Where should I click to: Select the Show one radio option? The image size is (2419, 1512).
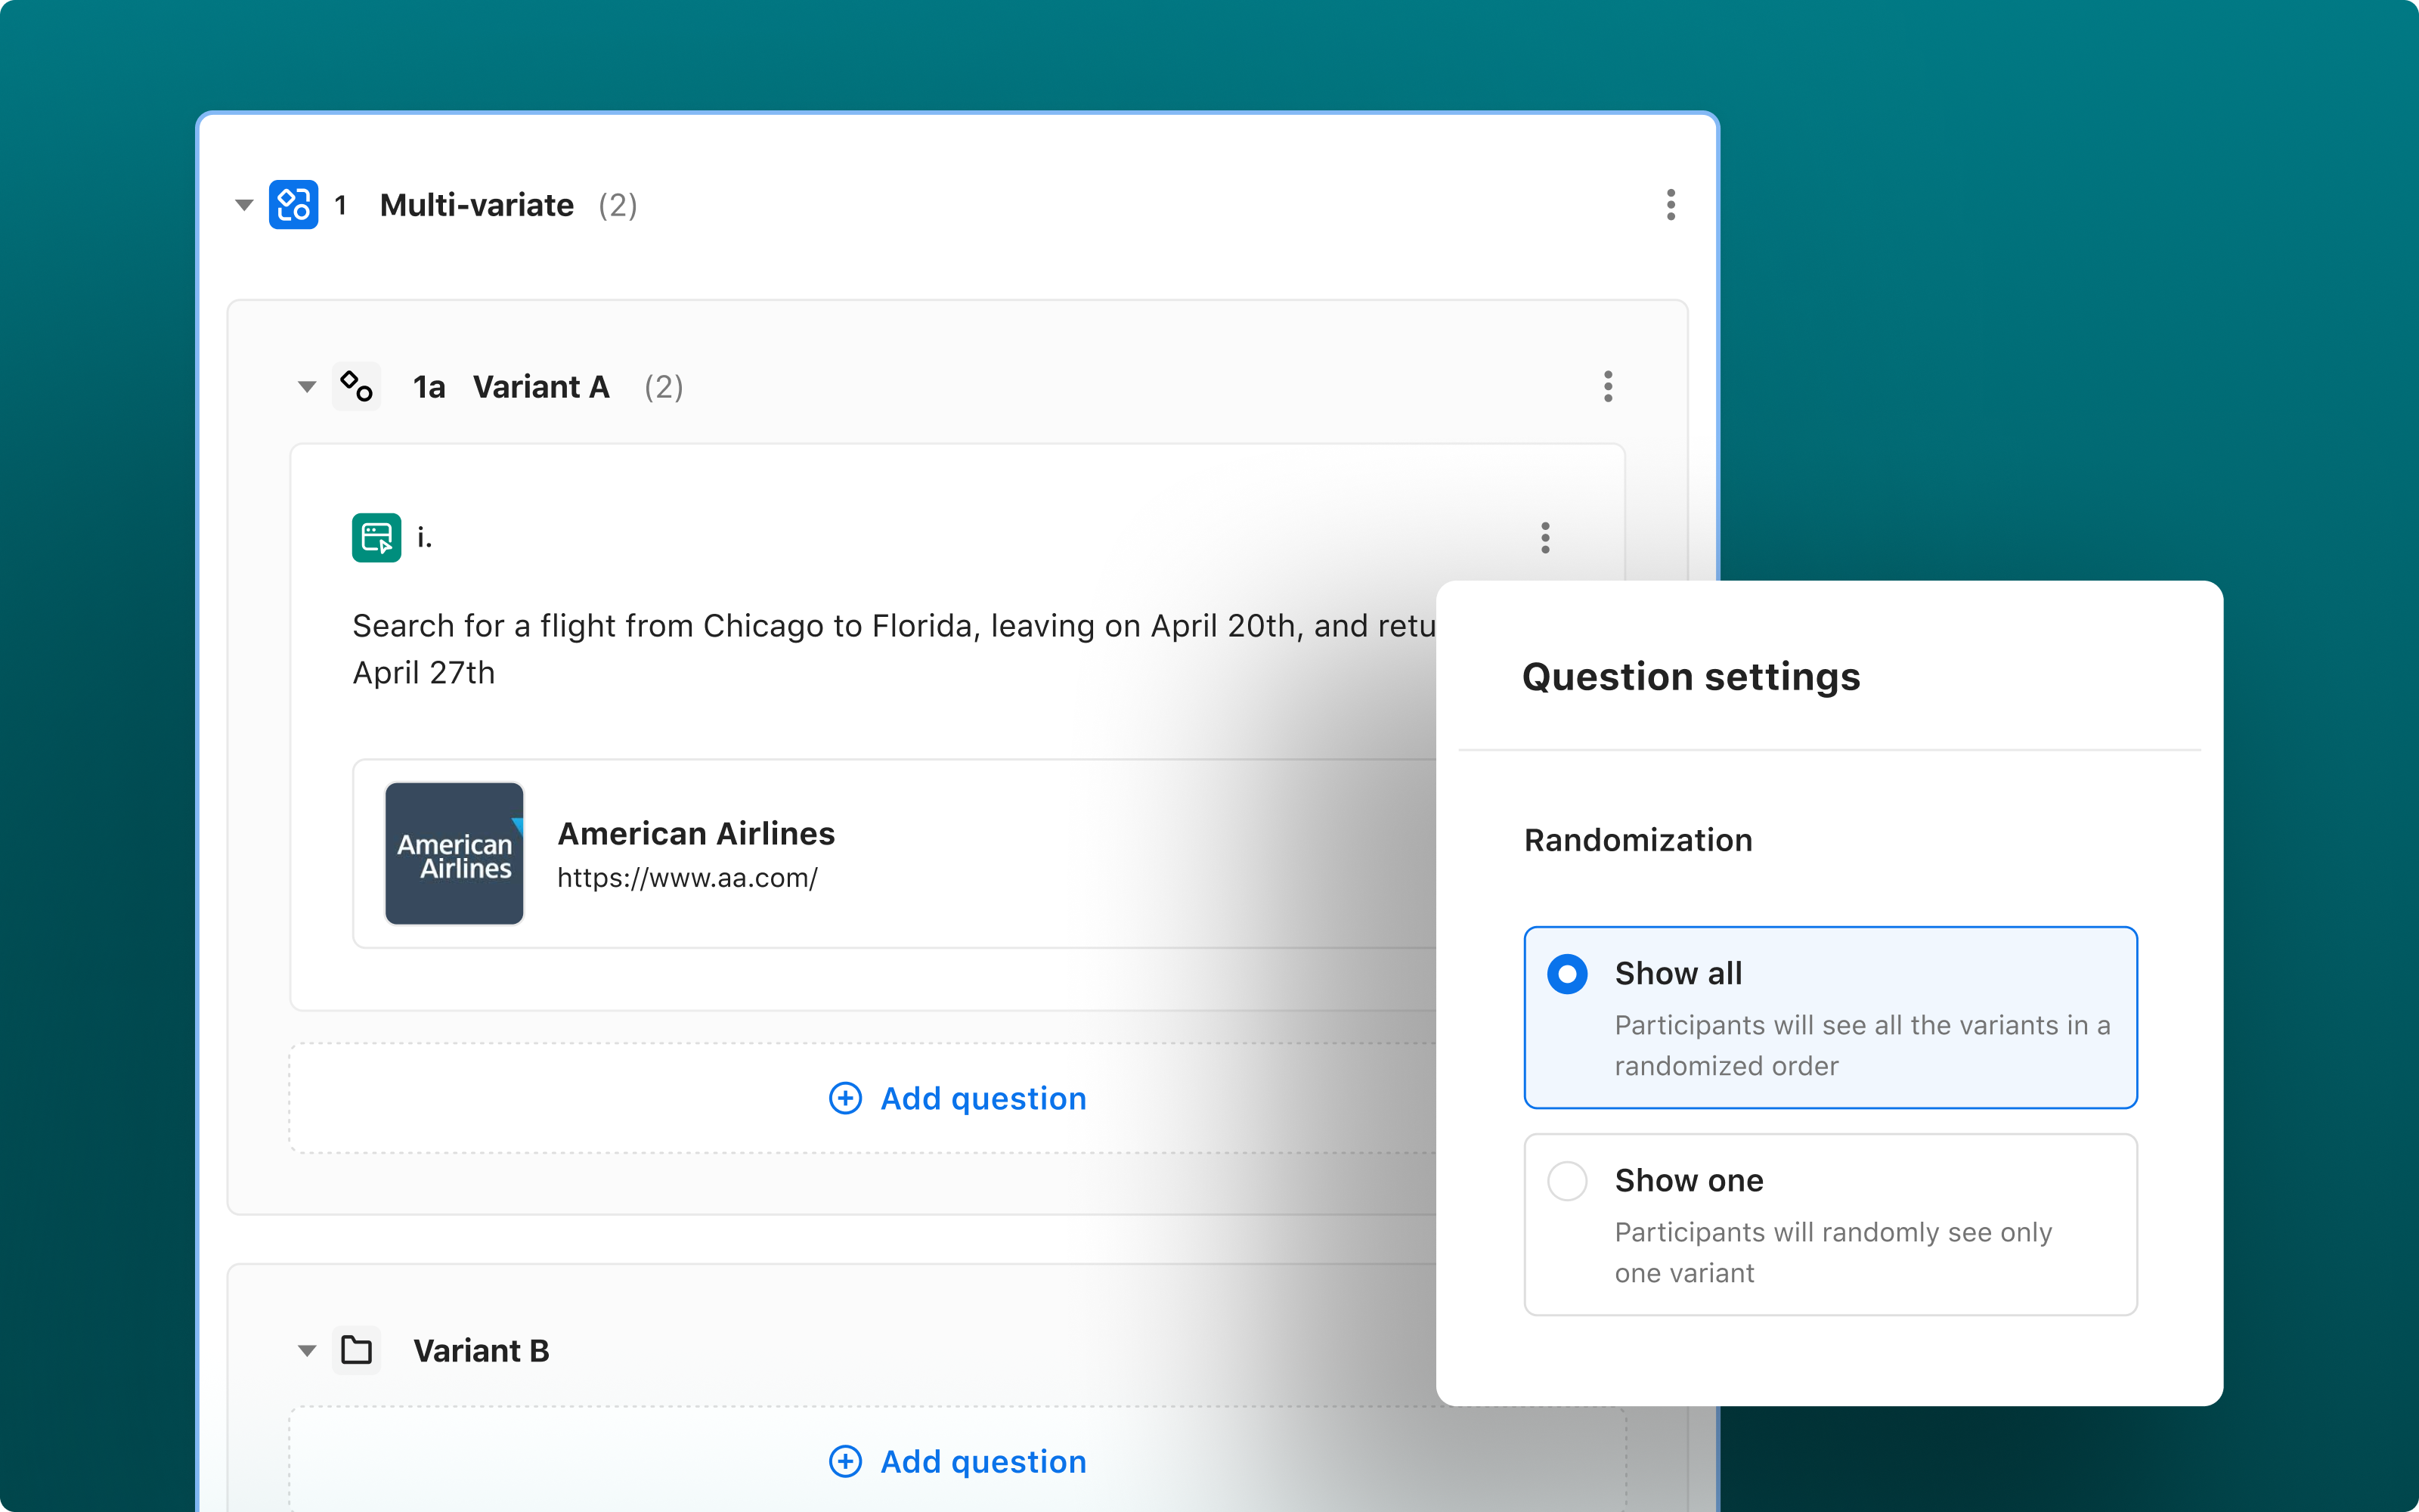pyautogui.click(x=1566, y=1180)
